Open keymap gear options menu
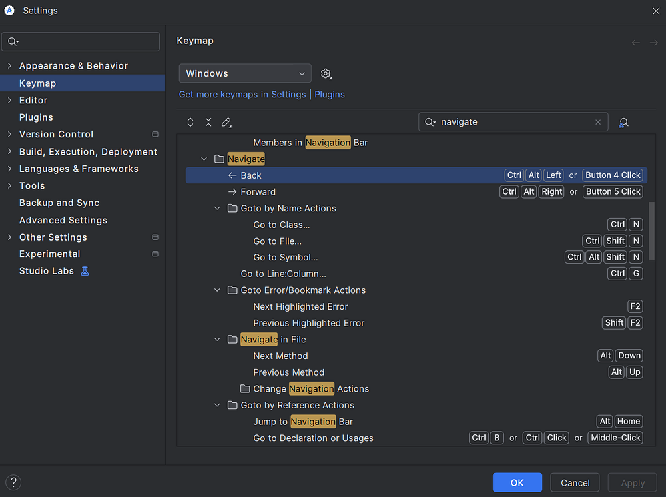This screenshot has height=497, width=666. click(x=326, y=73)
